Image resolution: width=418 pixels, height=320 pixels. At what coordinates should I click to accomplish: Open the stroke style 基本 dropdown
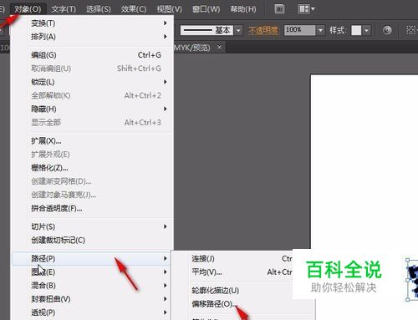pyautogui.click(x=238, y=30)
